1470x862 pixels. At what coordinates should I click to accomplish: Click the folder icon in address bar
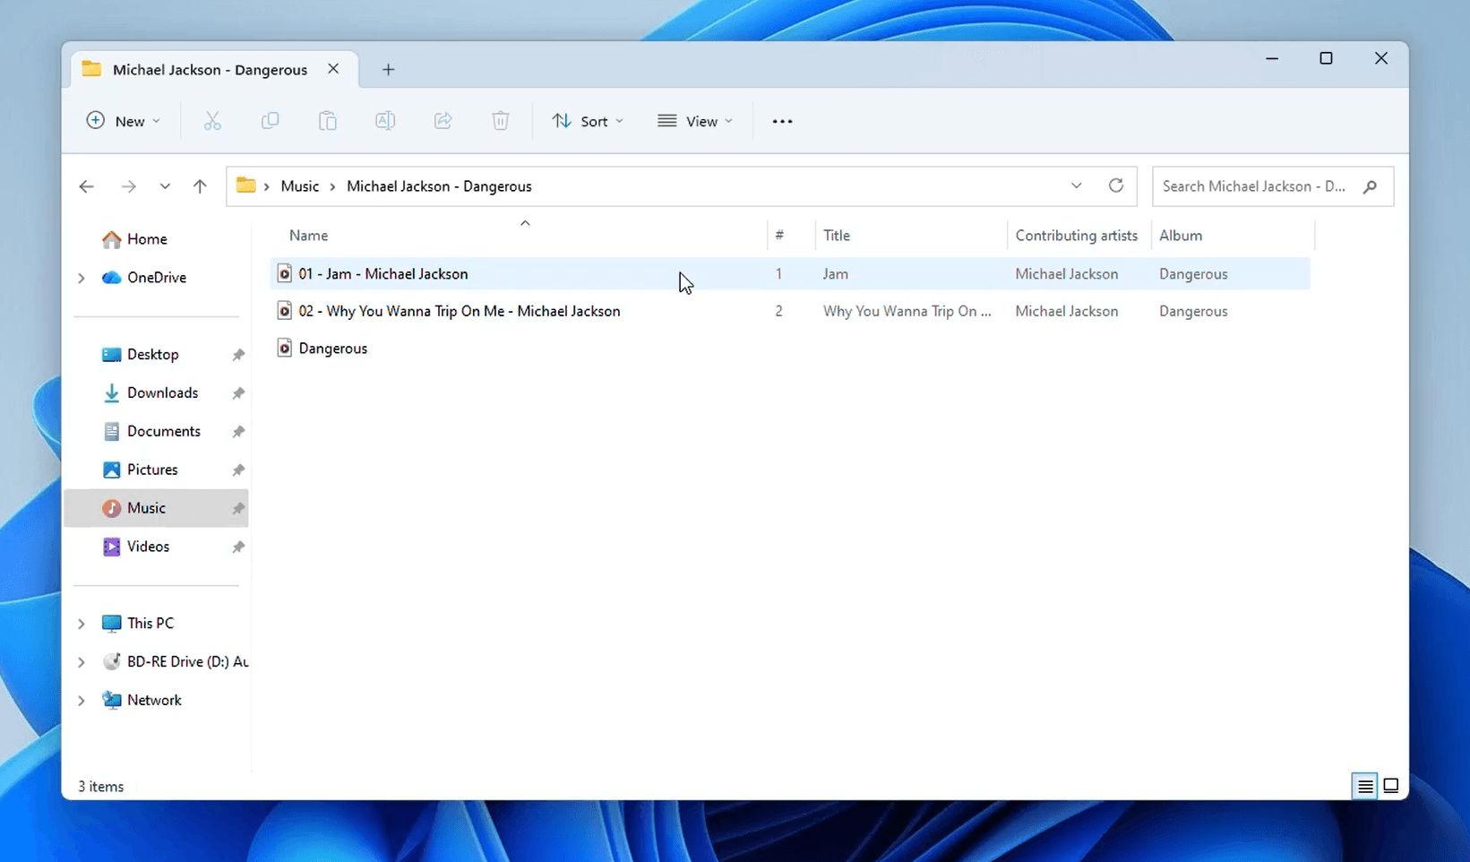(245, 185)
